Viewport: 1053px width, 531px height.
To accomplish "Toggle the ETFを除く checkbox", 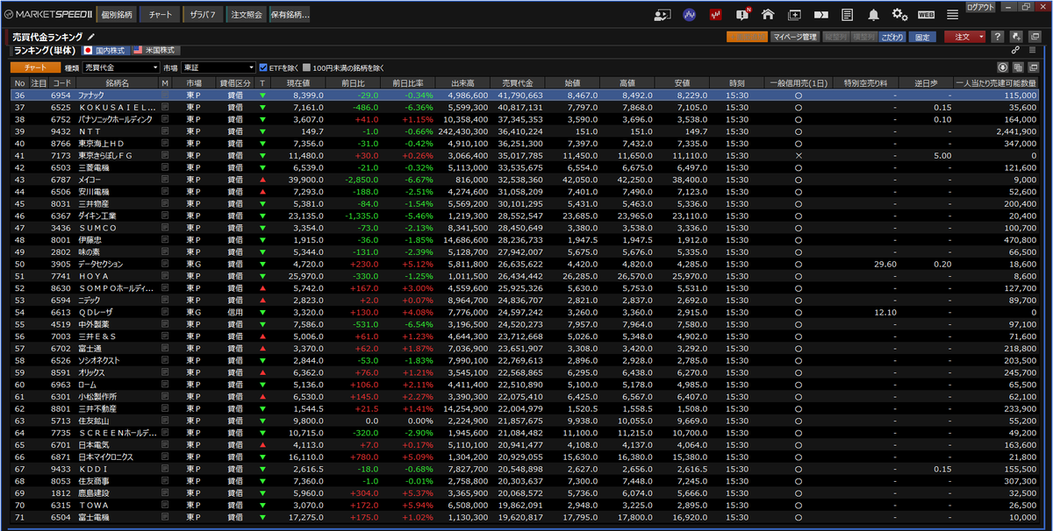I will pyautogui.click(x=263, y=67).
